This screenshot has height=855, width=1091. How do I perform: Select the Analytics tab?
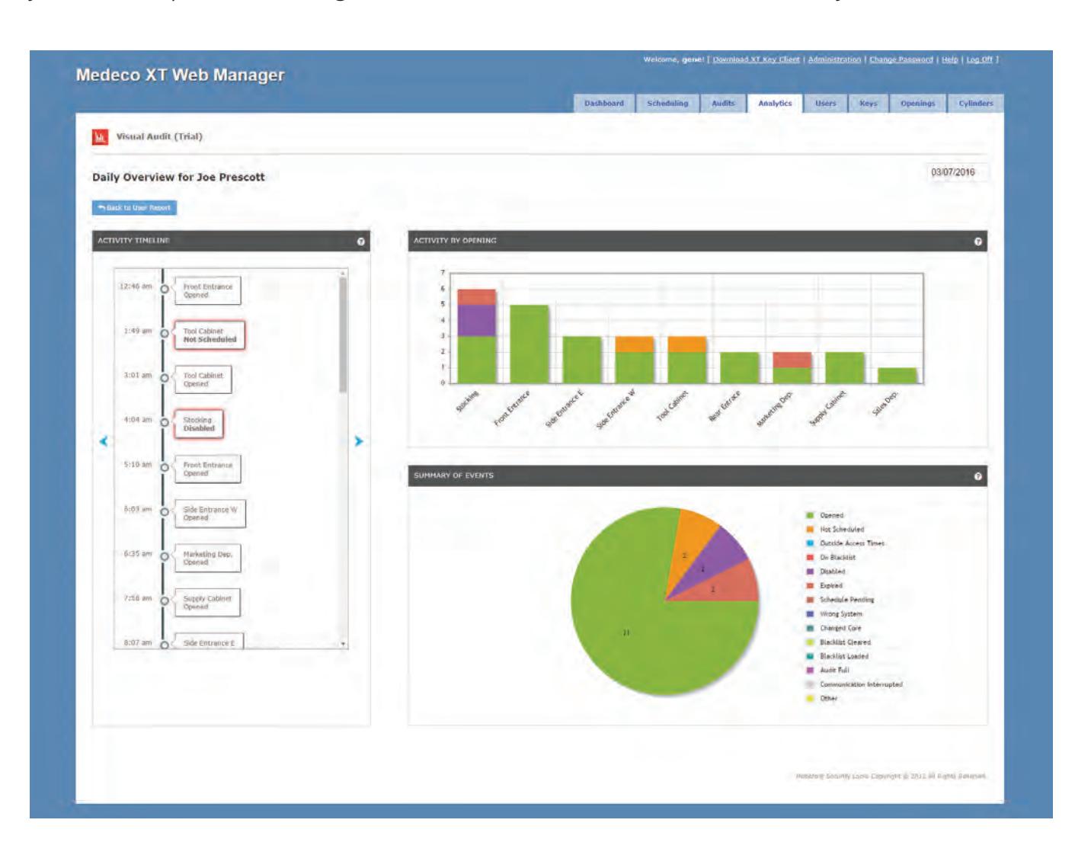pyautogui.click(x=775, y=104)
